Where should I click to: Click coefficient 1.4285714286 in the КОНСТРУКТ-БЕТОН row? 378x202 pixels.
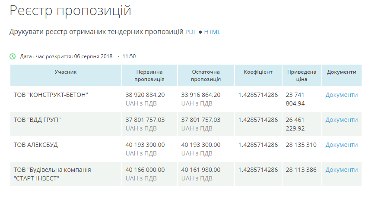(x=258, y=95)
